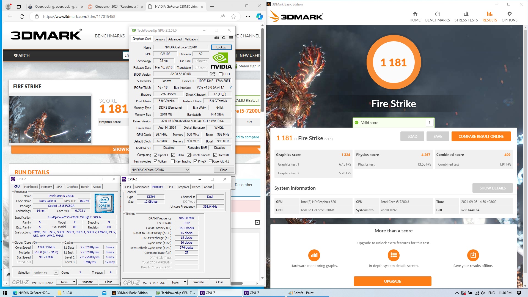Click UPGRADE button in 3DMark

coord(392,281)
